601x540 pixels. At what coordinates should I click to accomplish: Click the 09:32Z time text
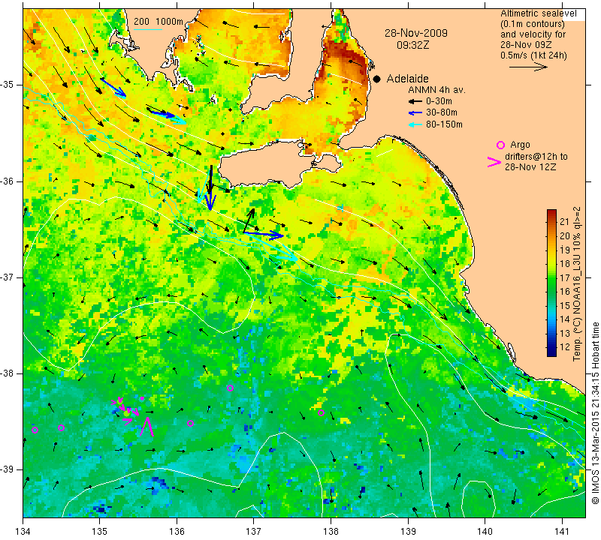click(412, 45)
